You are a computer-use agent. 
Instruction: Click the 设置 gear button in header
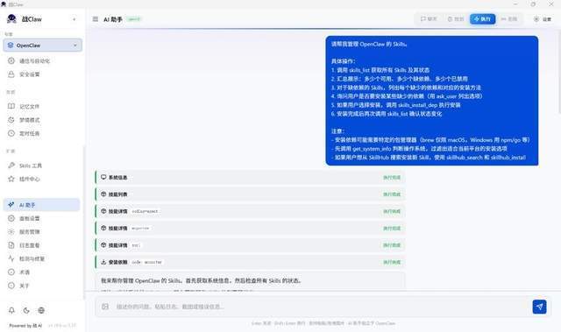(542, 19)
